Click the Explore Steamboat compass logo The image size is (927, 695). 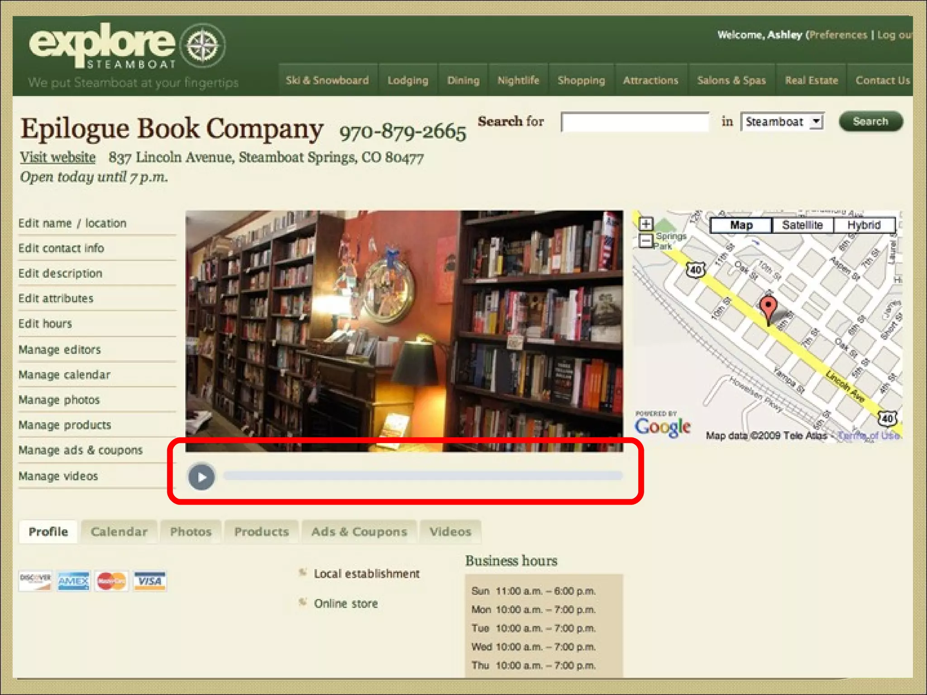coord(202,46)
